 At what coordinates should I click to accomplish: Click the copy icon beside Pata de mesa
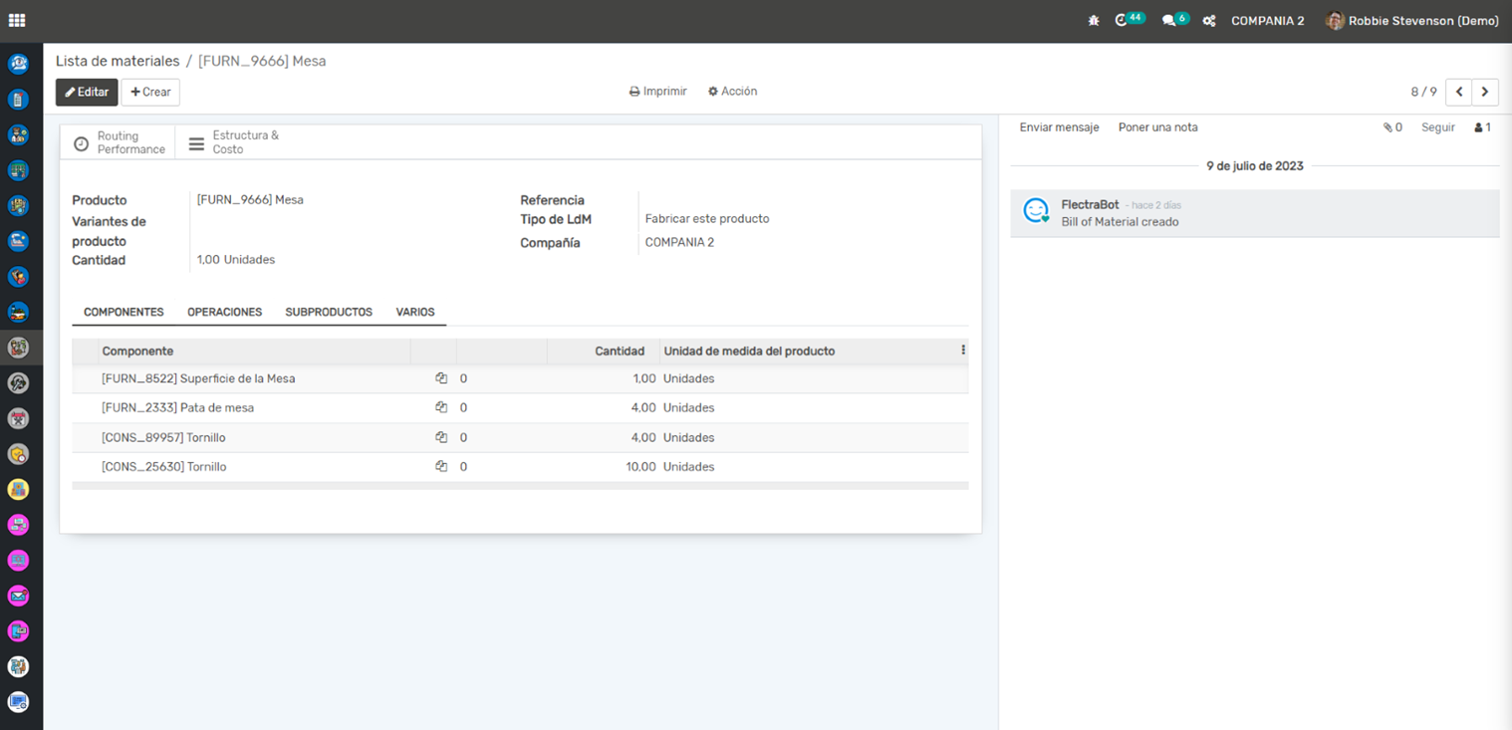point(441,407)
